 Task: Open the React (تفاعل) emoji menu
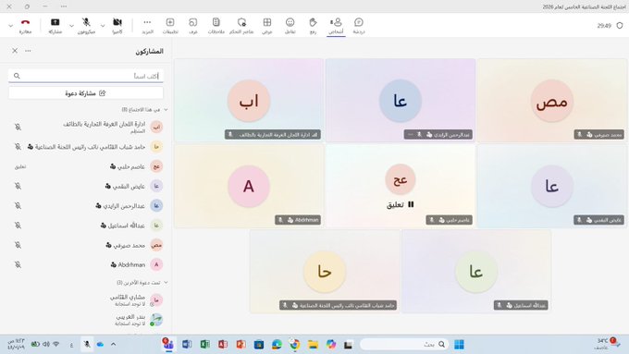click(x=290, y=26)
